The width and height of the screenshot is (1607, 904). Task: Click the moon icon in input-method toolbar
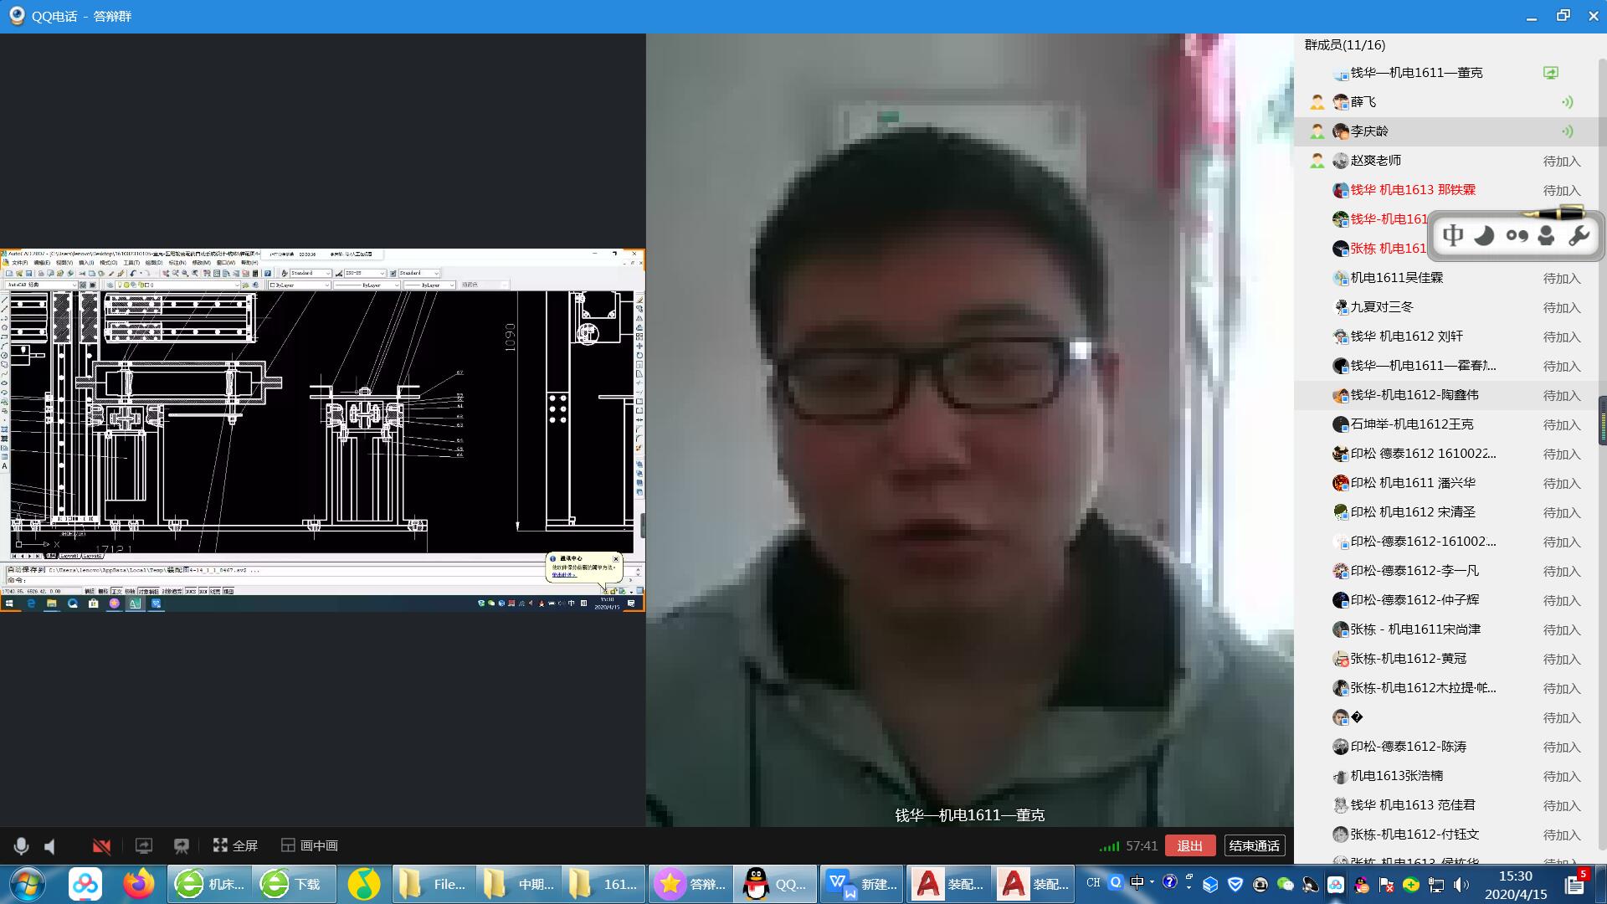1484,236
